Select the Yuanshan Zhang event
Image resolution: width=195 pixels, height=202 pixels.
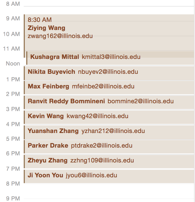coord(53,131)
